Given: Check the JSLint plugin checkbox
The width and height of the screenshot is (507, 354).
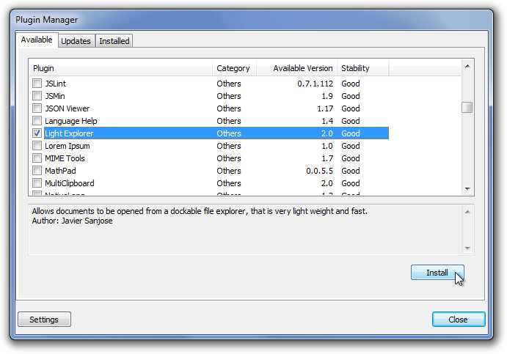Looking at the screenshot, I should coord(37,84).
